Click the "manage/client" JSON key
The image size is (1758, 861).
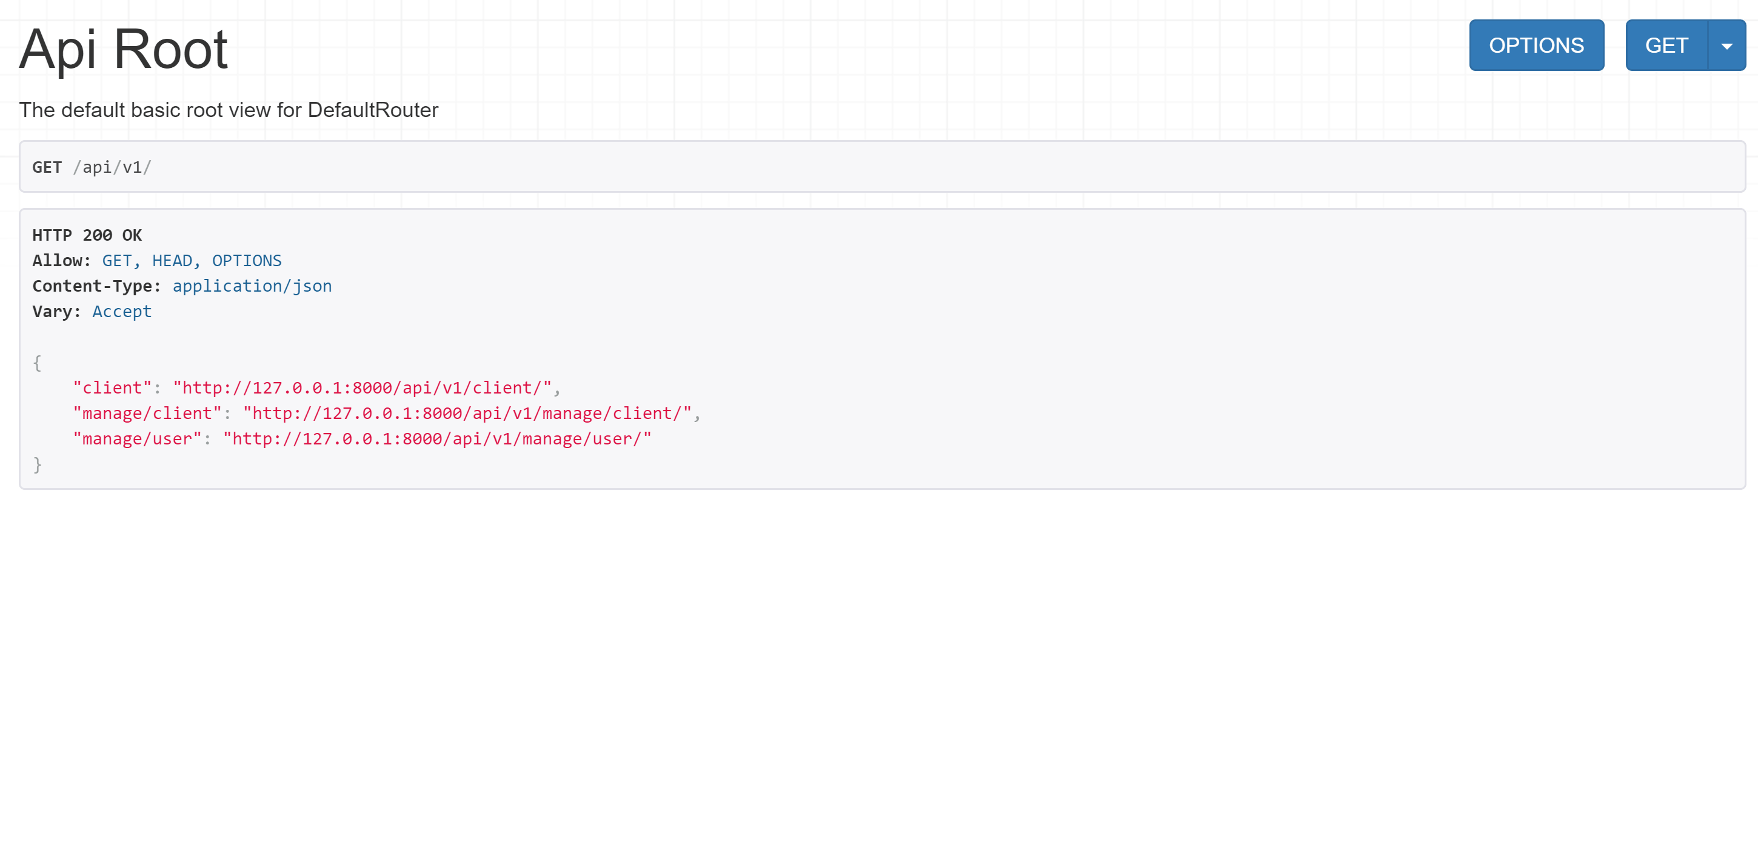(x=147, y=413)
